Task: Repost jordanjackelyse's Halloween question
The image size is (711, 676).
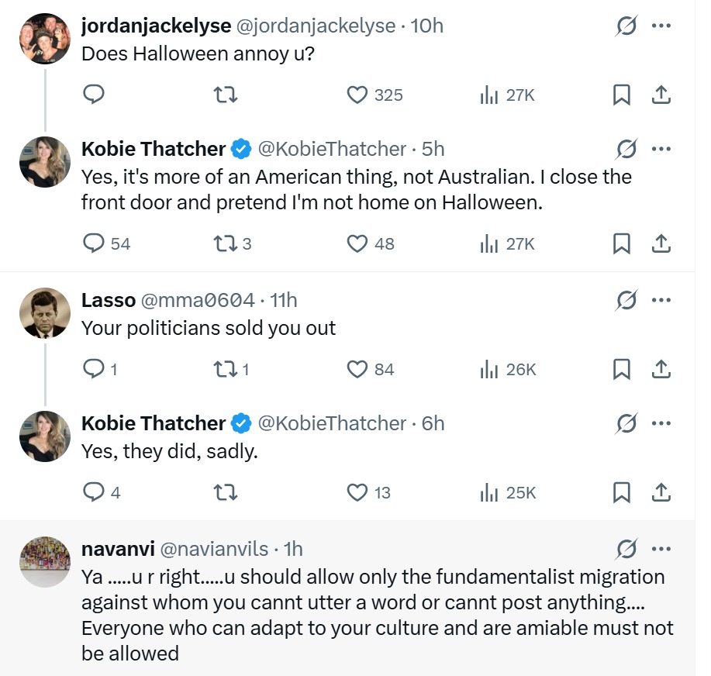Action: 225,95
